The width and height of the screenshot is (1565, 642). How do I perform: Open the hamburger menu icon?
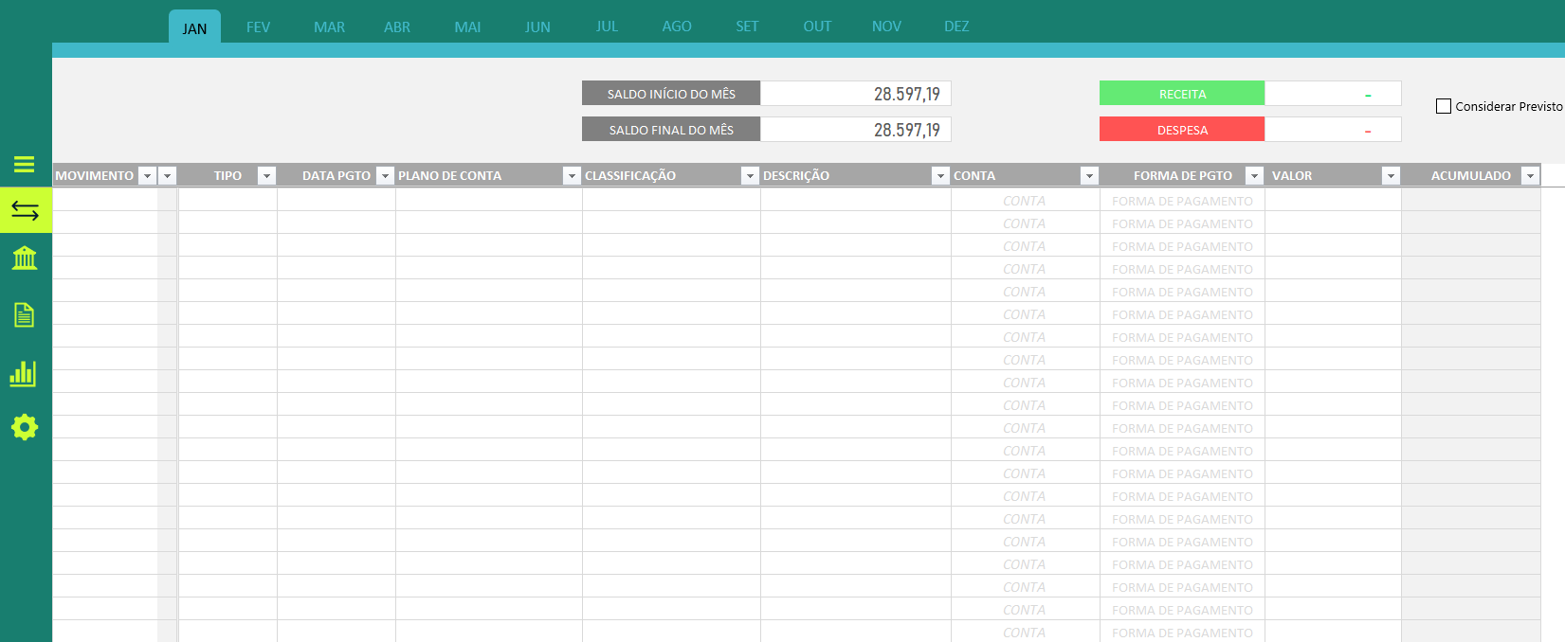[25, 164]
